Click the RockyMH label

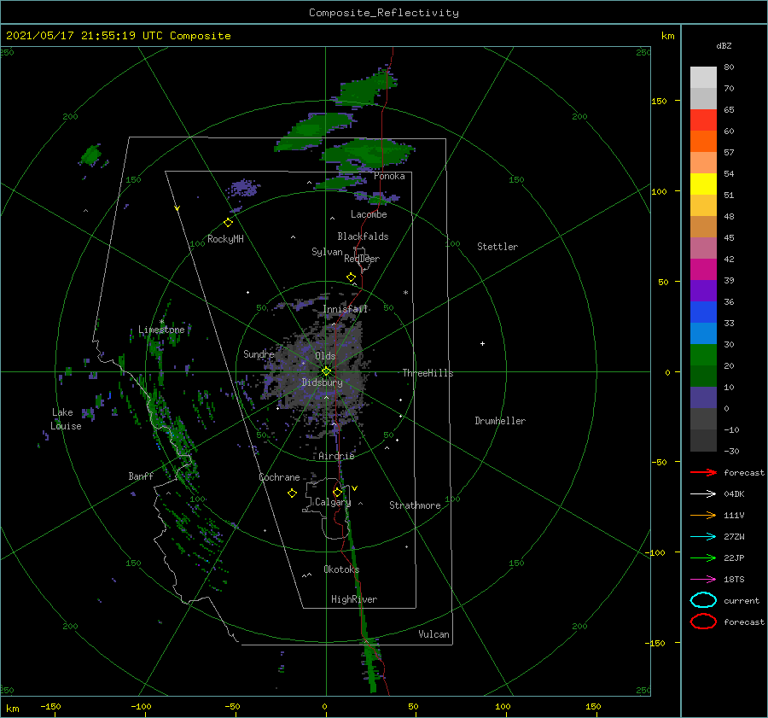tap(225, 239)
